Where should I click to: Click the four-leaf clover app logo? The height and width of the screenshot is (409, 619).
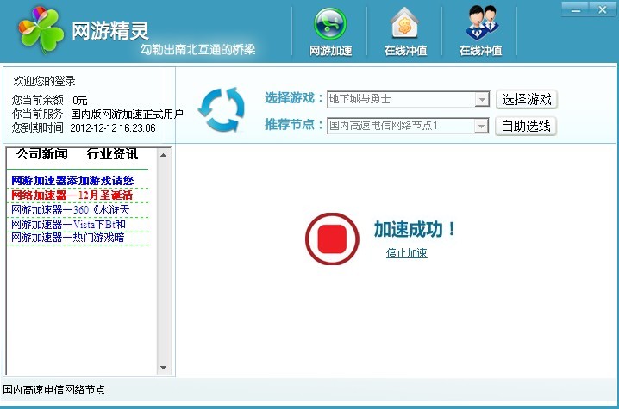[41, 30]
